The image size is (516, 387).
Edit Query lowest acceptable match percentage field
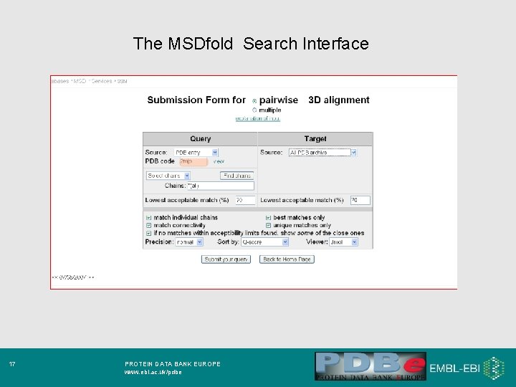click(245, 200)
